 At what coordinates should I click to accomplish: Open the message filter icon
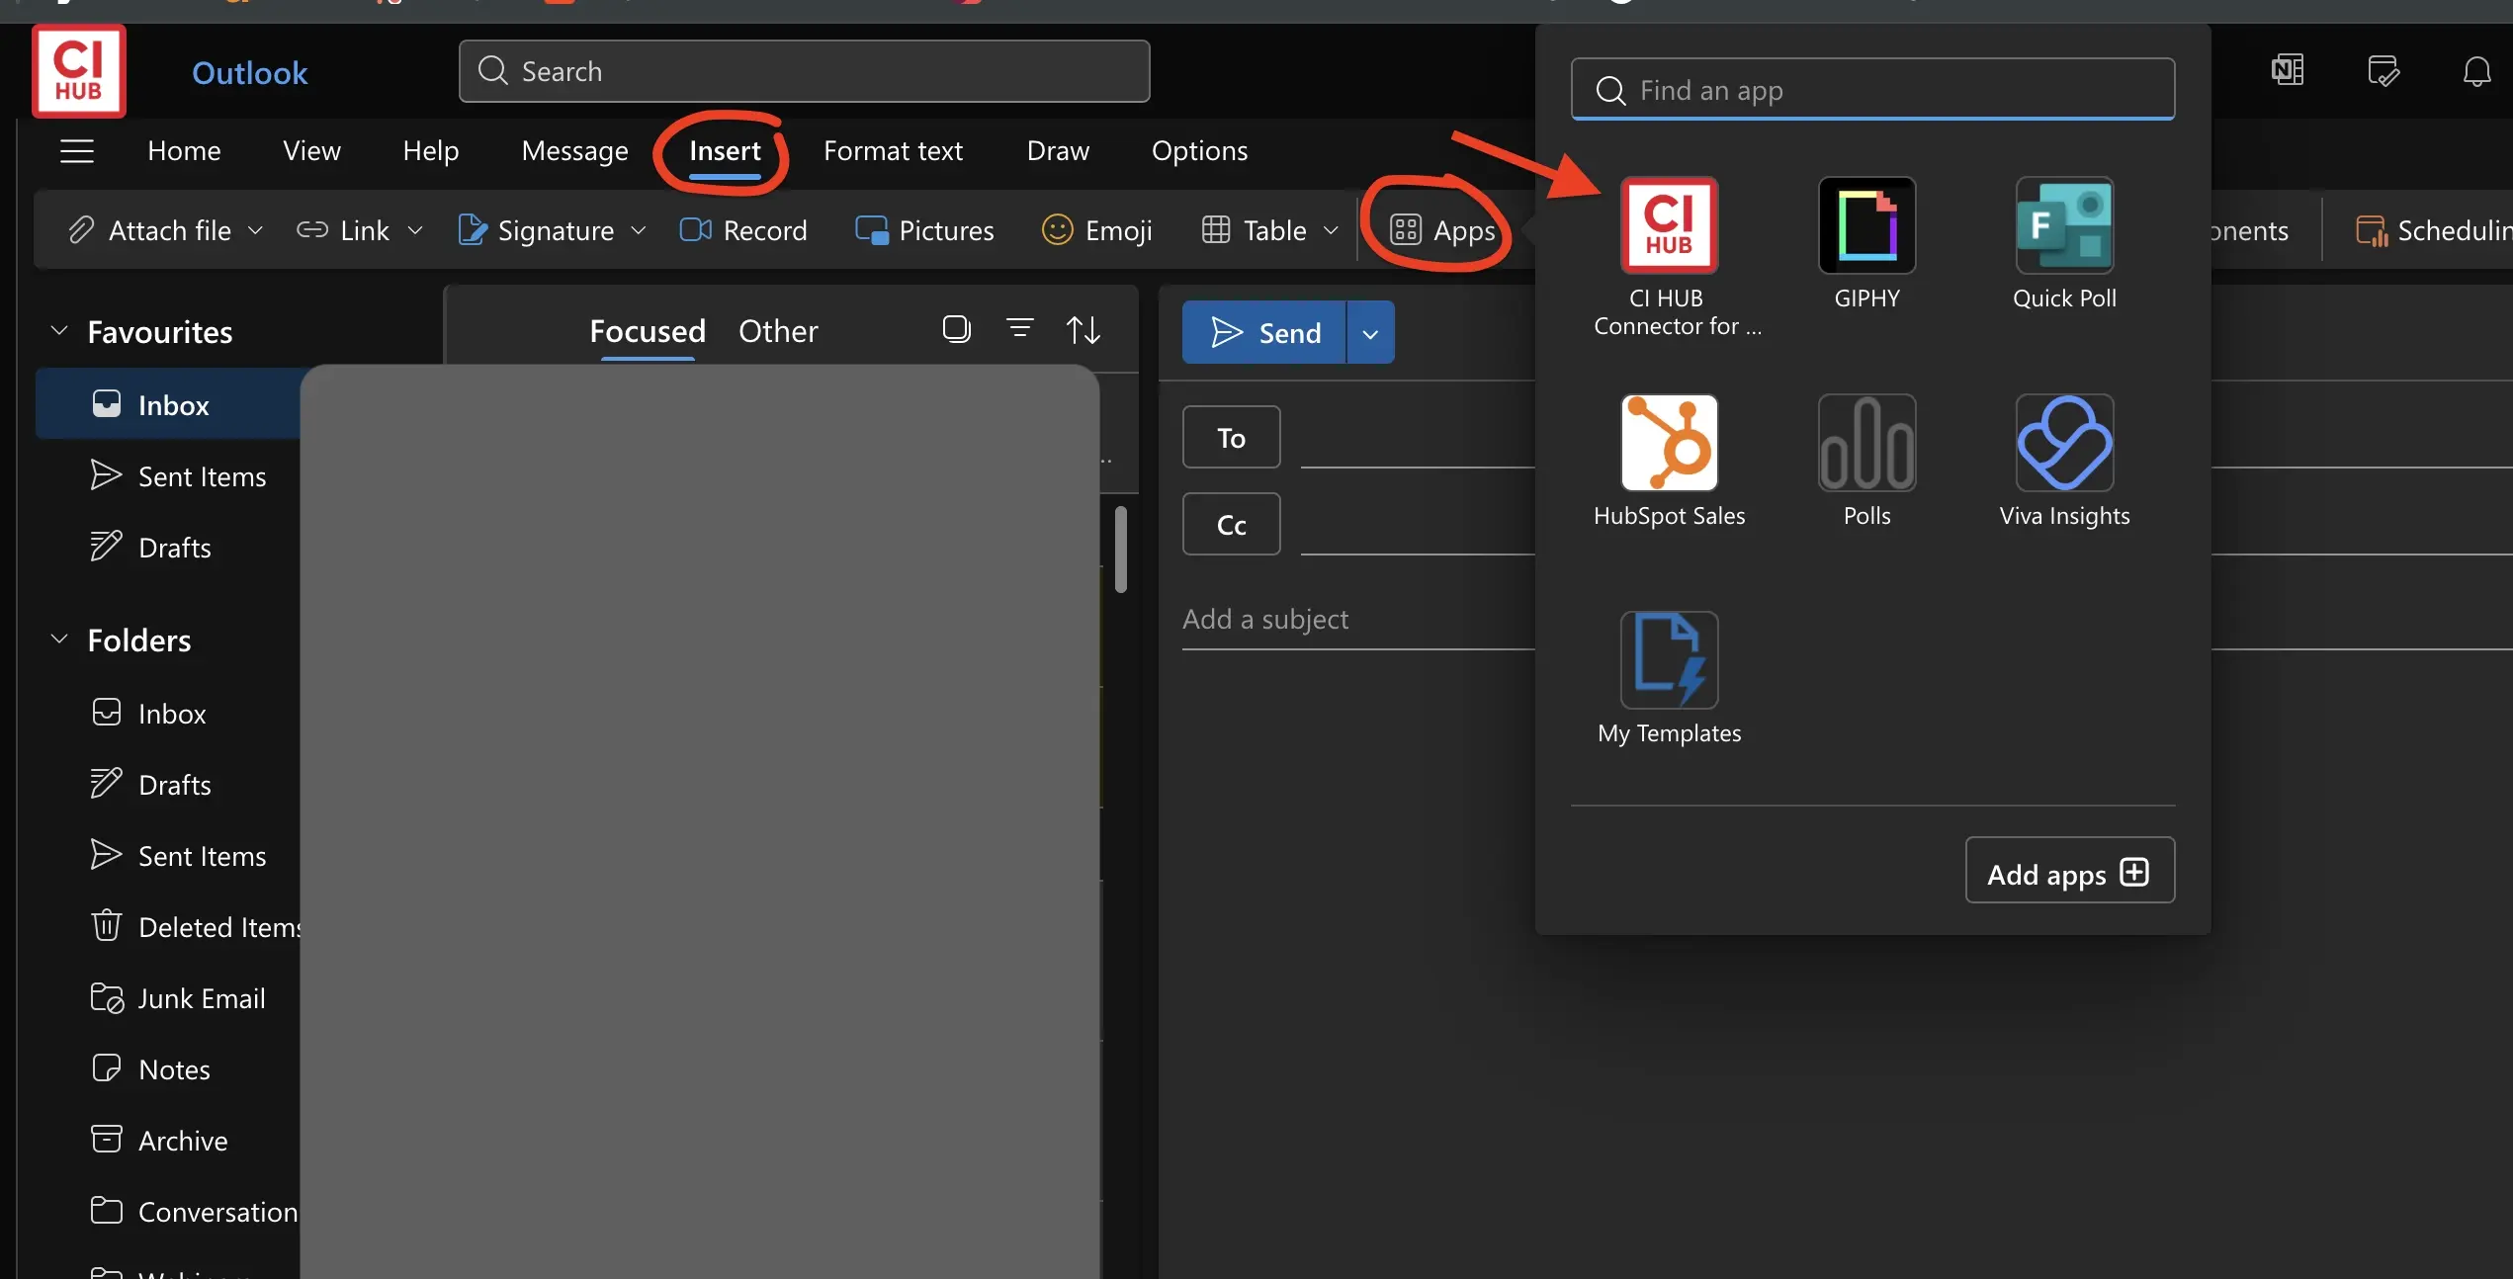pos(1019,329)
